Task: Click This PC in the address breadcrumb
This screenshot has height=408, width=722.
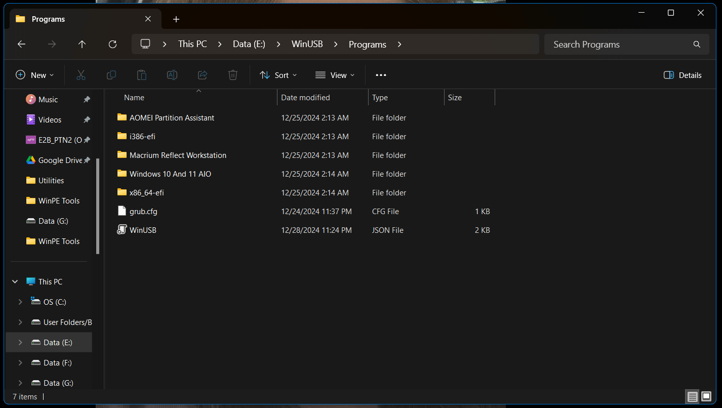Action: coord(192,44)
